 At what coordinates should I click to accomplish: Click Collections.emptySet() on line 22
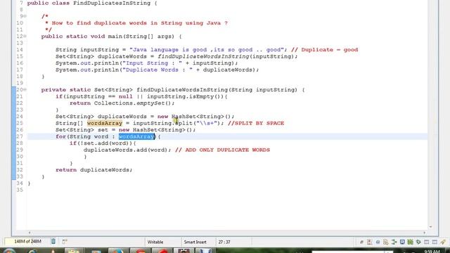(133, 103)
